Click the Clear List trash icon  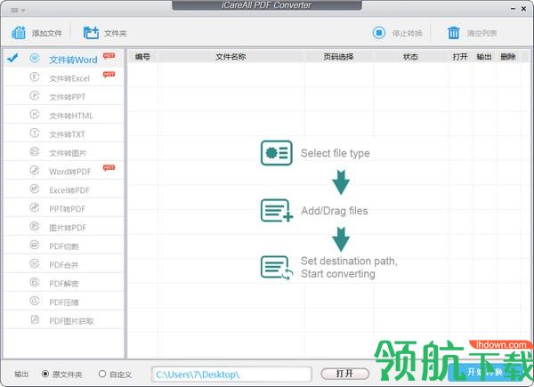[453, 33]
